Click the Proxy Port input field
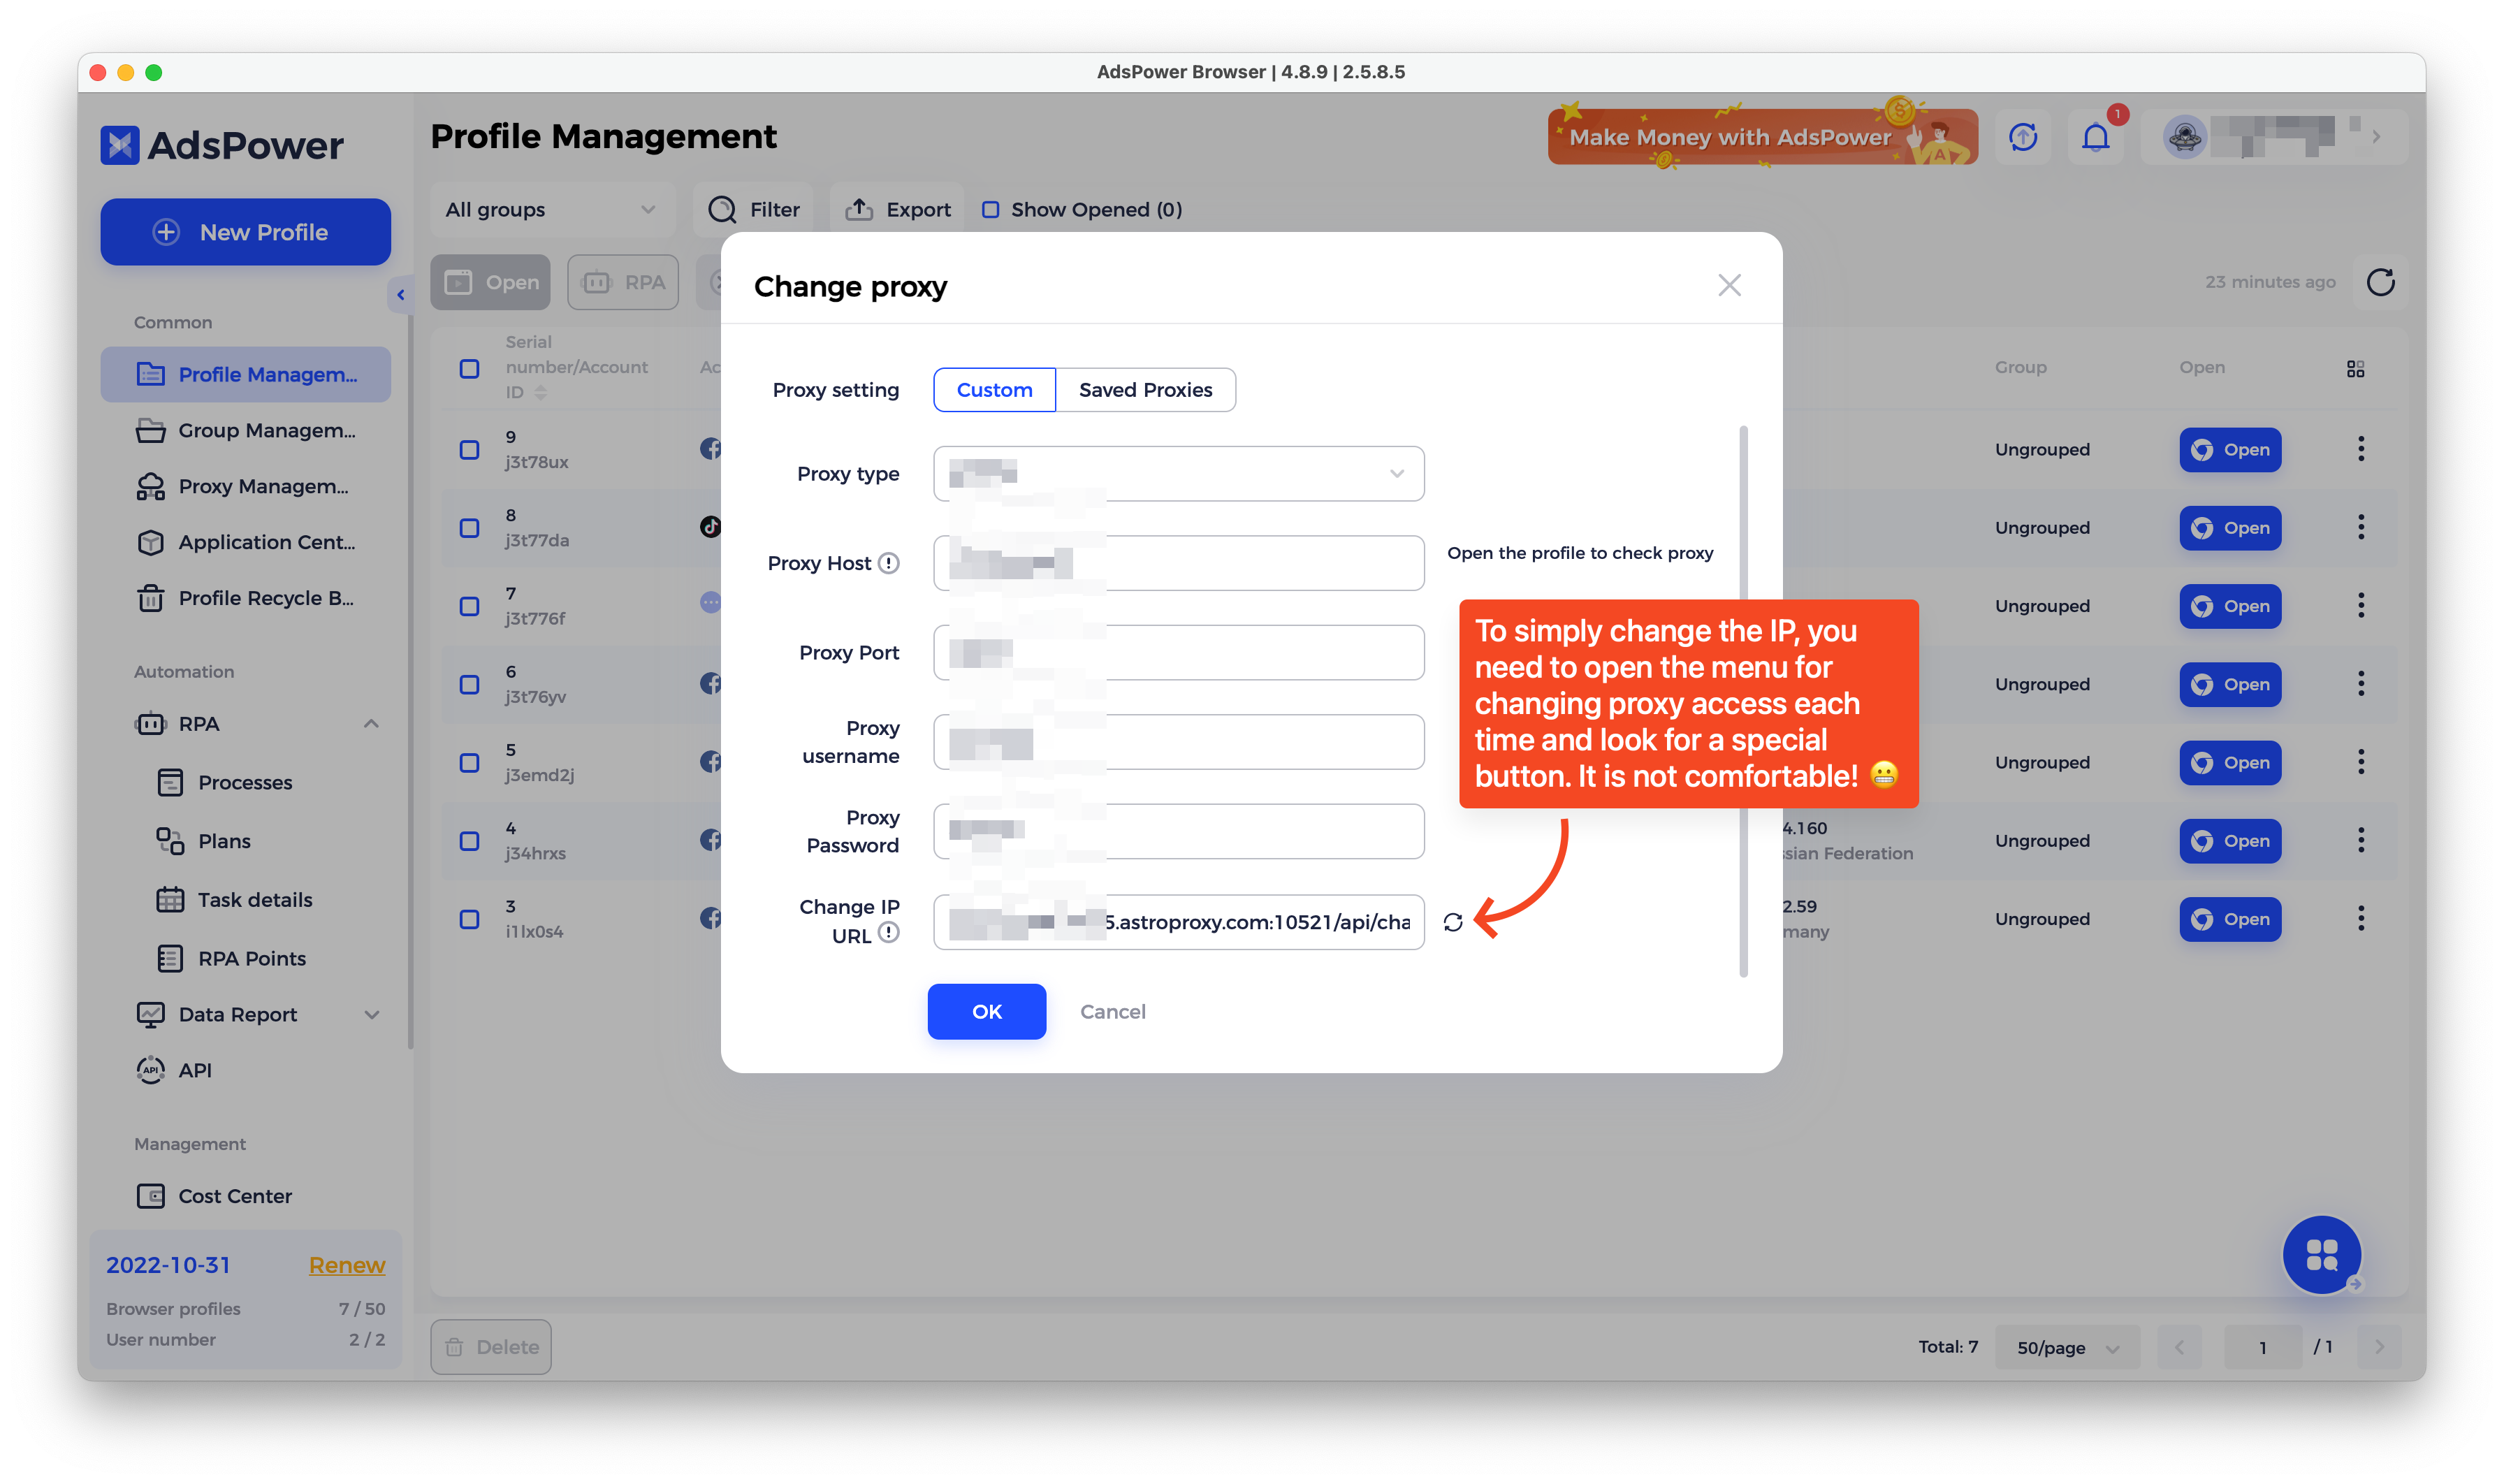 pyautogui.click(x=1178, y=652)
